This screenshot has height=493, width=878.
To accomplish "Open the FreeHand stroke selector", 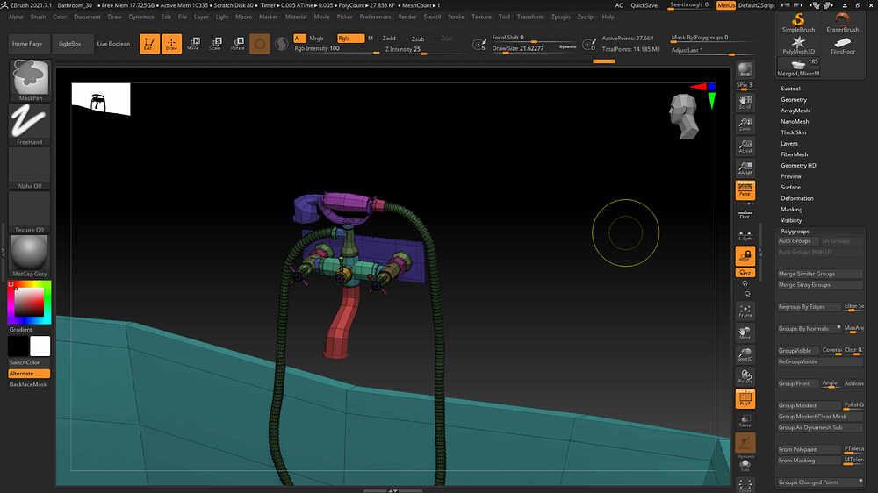I will [30, 125].
